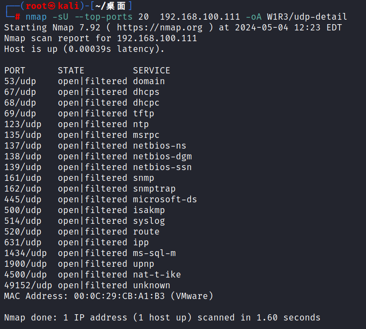Image resolution: width=366 pixels, height=329 pixels.
Task: Click the 123/udp port entry
Action: click(22, 124)
